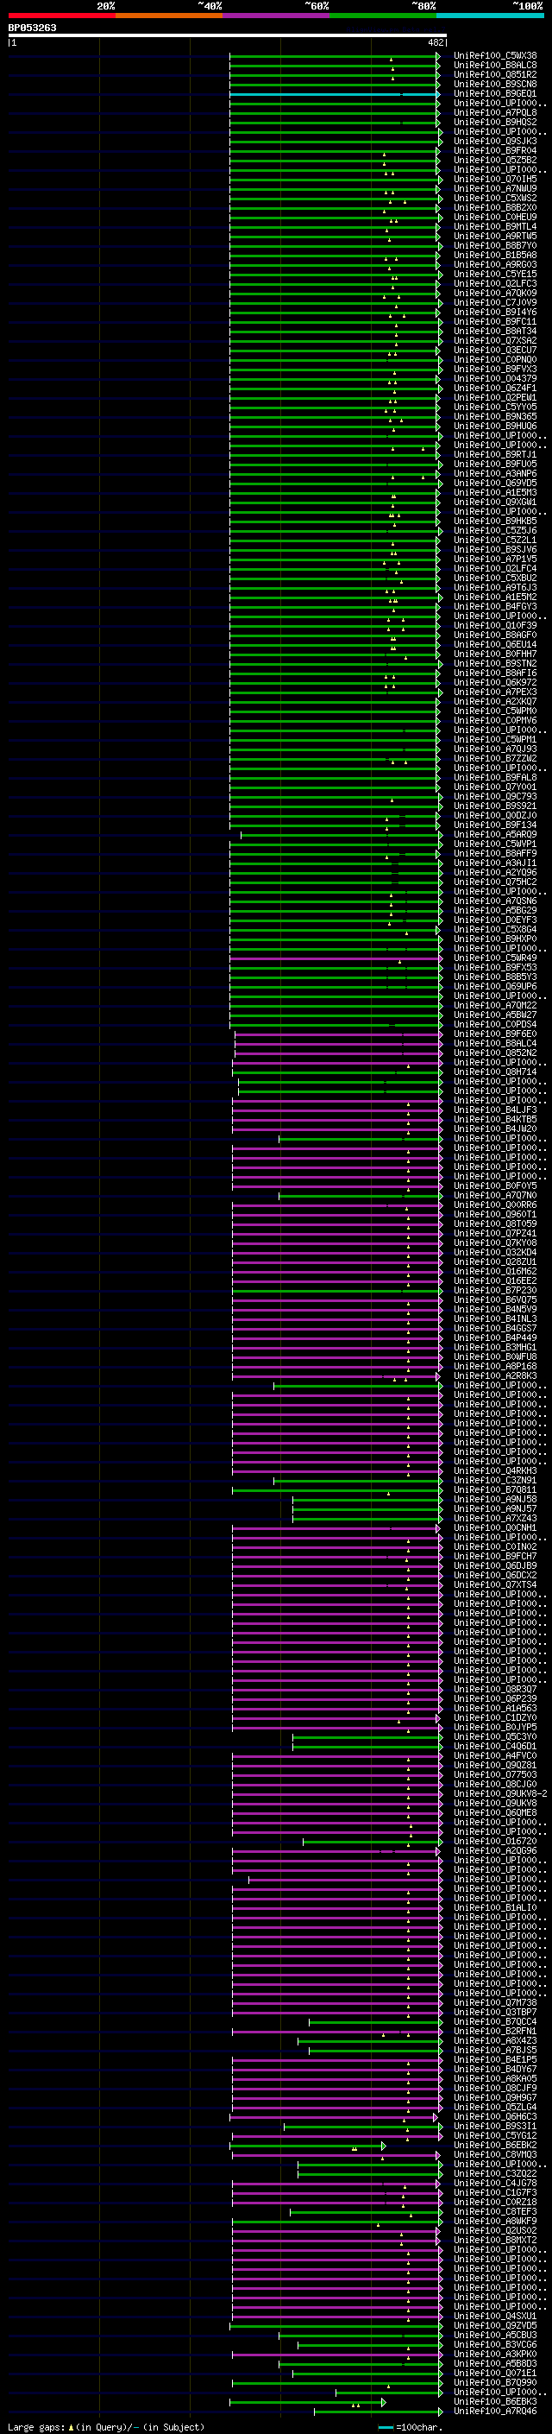Select hit label UniRef100_C5Z5J6
The height and width of the screenshot is (2434, 552).
pyautogui.click(x=494, y=531)
